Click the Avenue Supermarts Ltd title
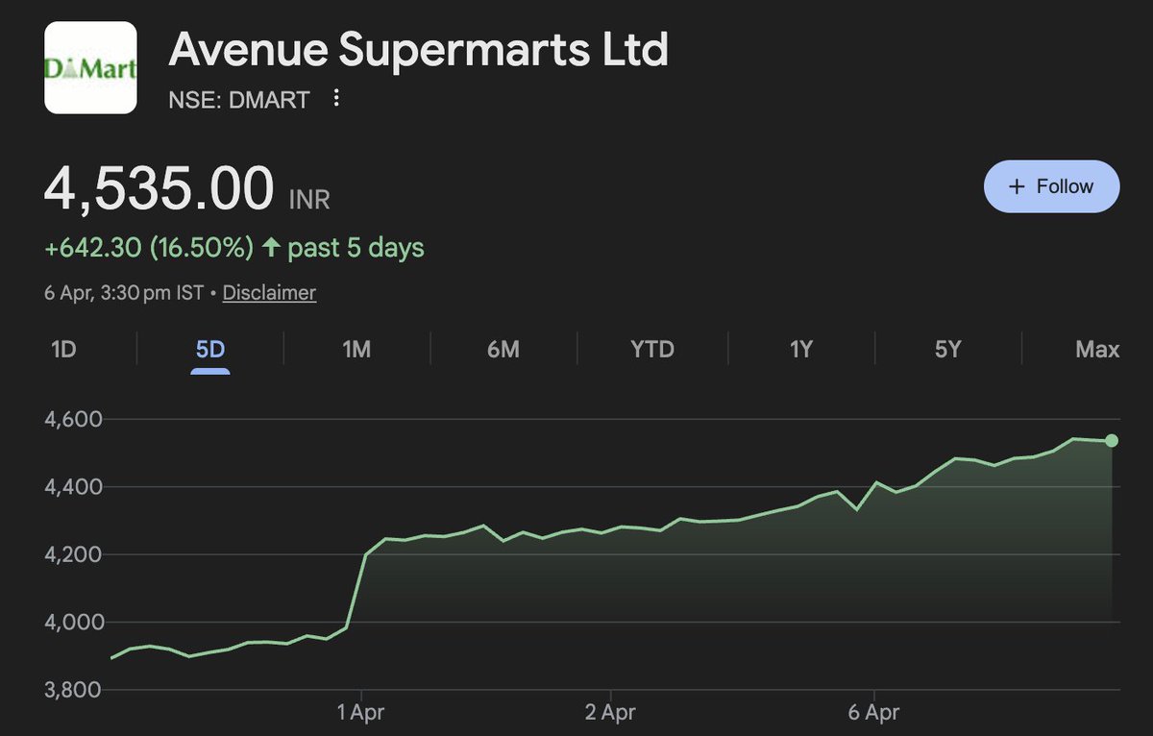This screenshot has height=736, width=1153. coord(418,50)
